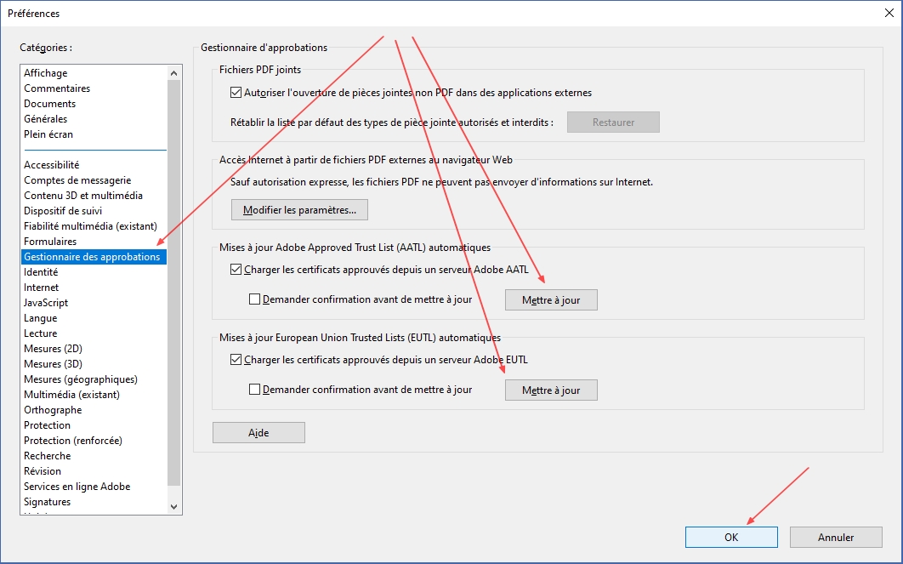Switch to the Commentaires category

(x=57, y=88)
